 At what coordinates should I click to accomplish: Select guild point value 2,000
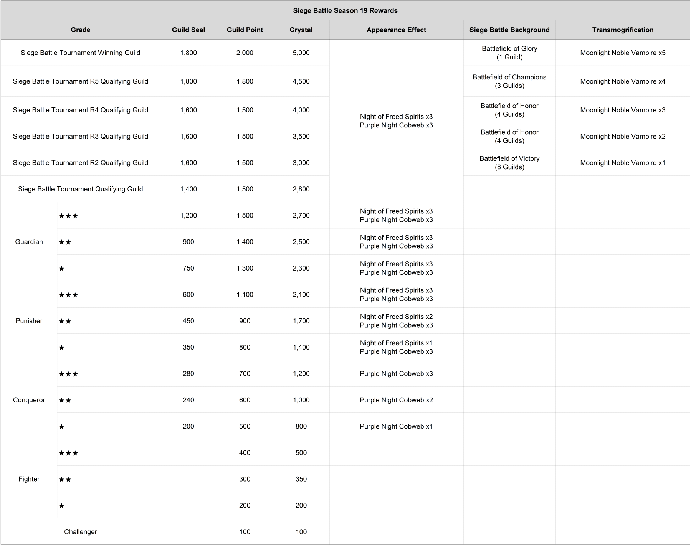tap(245, 53)
